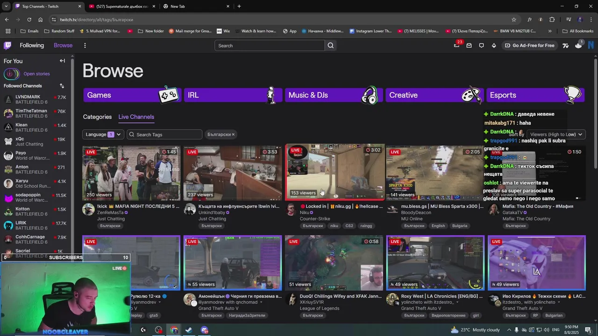The width and height of the screenshot is (598, 336).
Task: Open the user profile avatar menu
Action: pos(591,45)
